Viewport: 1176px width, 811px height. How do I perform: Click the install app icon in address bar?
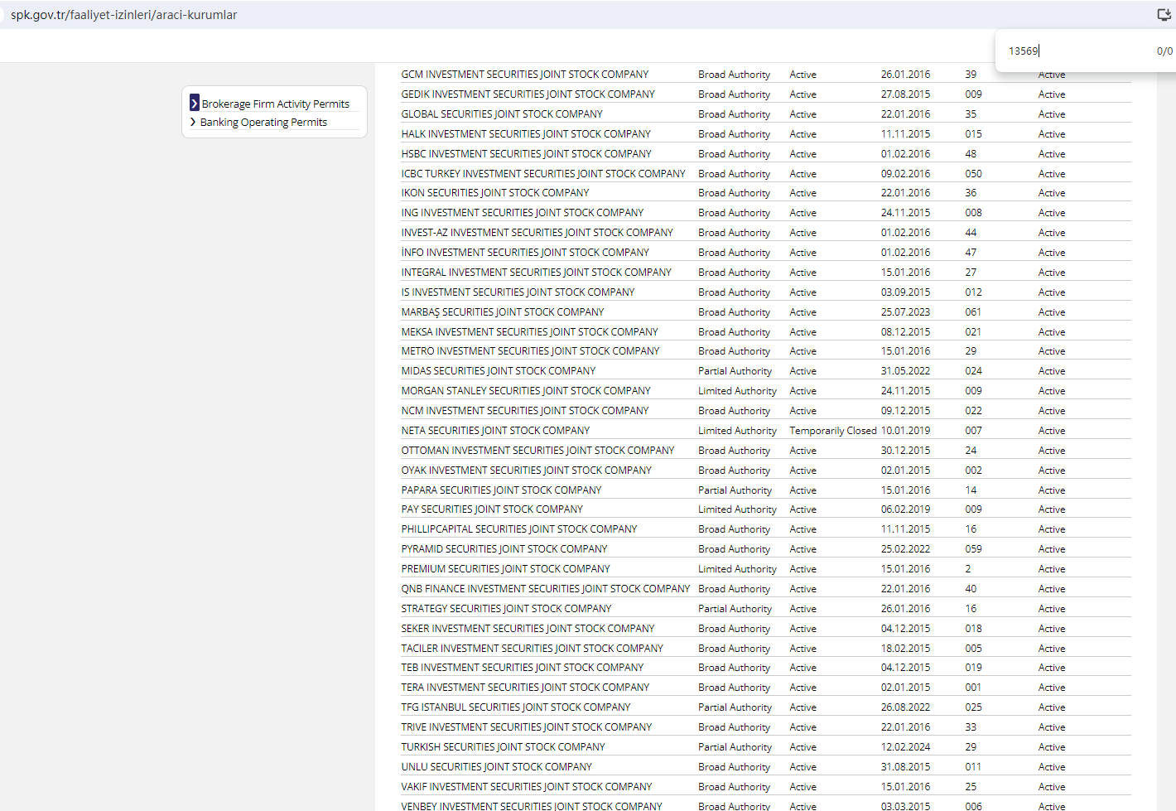(1164, 14)
